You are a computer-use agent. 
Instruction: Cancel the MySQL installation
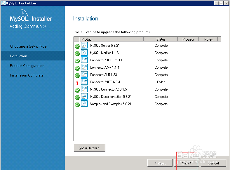213,163
